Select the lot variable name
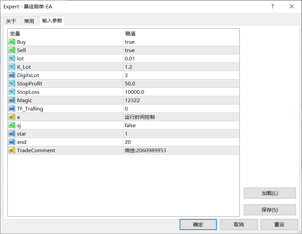The height and width of the screenshot is (234, 302). tap(20, 58)
